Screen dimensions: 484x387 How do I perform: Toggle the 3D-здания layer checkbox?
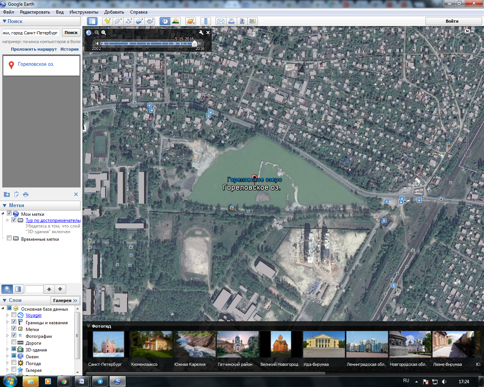pyautogui.click(x=14, y=349)
